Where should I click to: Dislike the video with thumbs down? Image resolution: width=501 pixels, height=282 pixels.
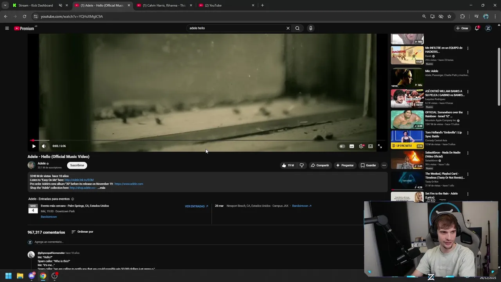click(301, 165)
